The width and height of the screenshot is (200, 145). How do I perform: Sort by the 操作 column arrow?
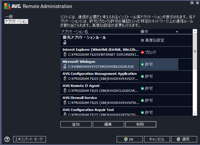click(x=177, y=31)
